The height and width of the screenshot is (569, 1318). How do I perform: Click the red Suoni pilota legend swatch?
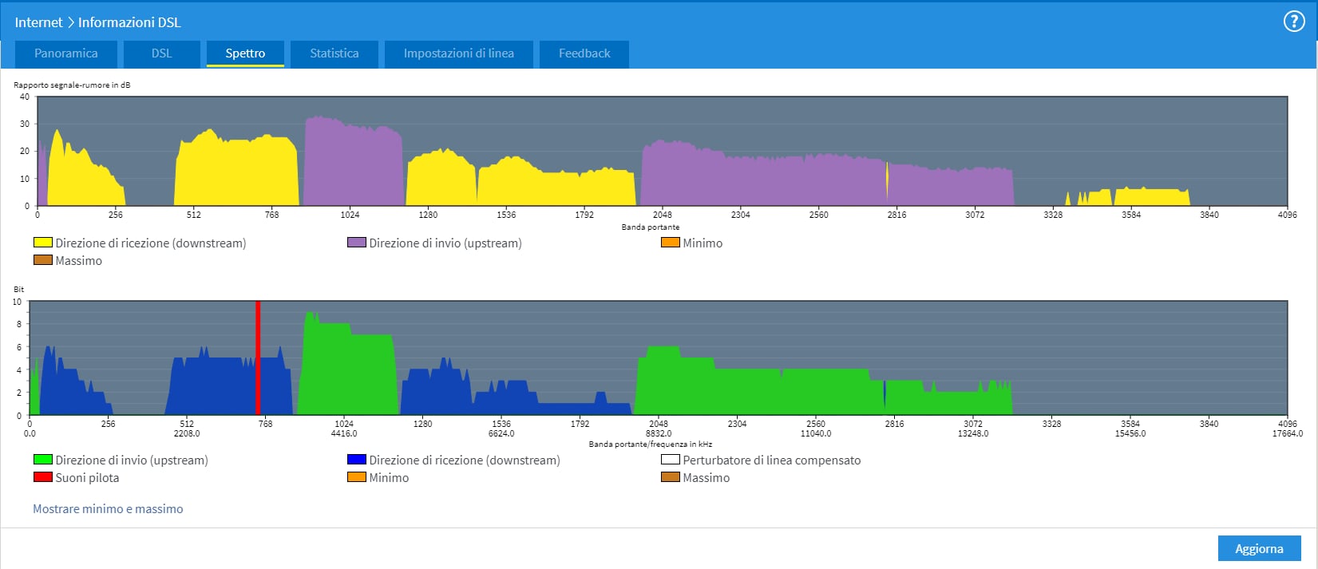click(42, 477)
